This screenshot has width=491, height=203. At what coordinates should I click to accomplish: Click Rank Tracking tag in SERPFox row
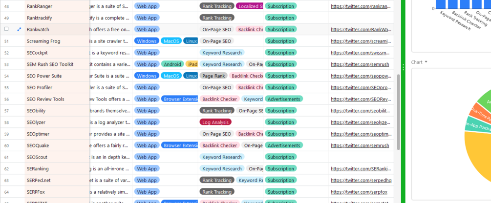click(217, 192)
